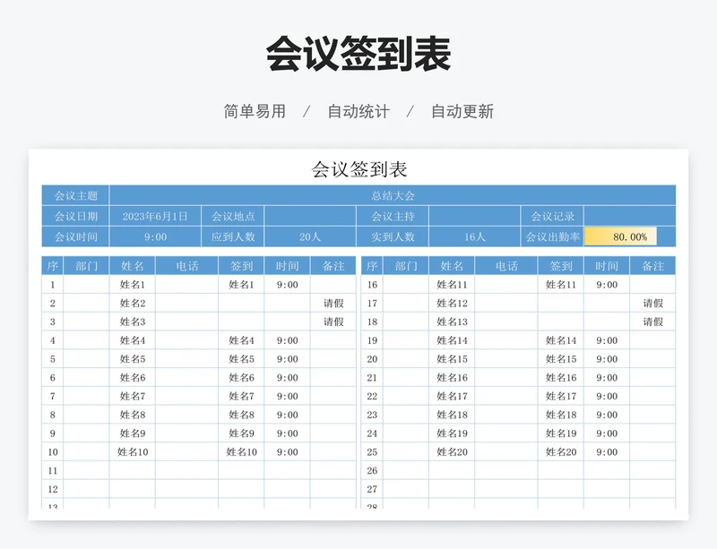Select the 80.00% attendance rate cell
Screen dimensions: 717x549
[630, 236]
